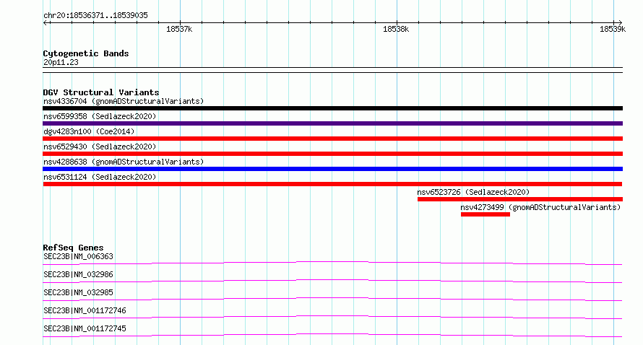Image resolution: width=643 pixels, height=345 pixels.
Task: Click the ruler's right arrow end
Action: click(620, 23)
